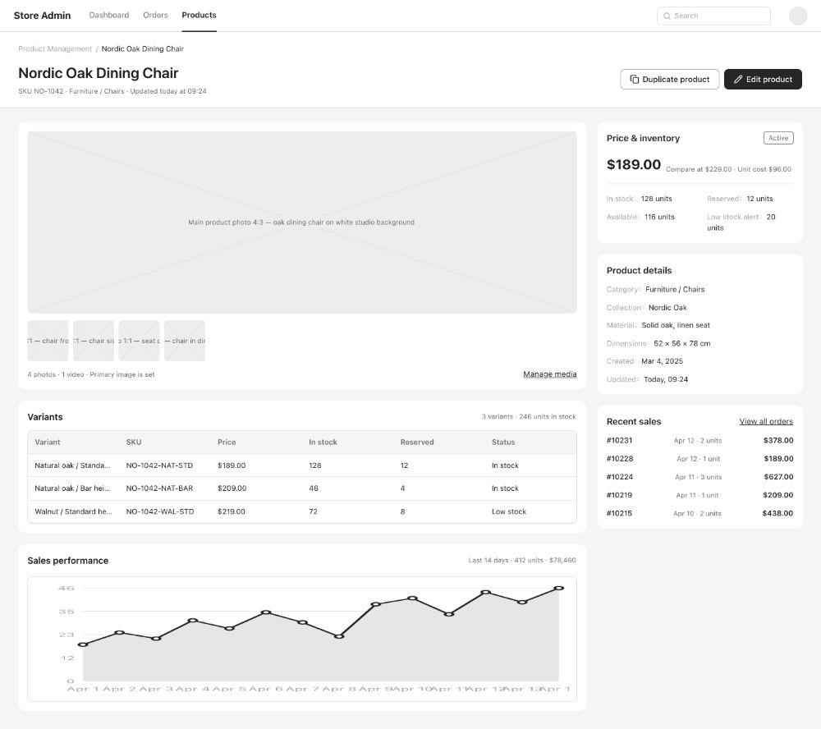821x729 pixels.
Task: Open the View all orders link
Action: pos(766,421)
